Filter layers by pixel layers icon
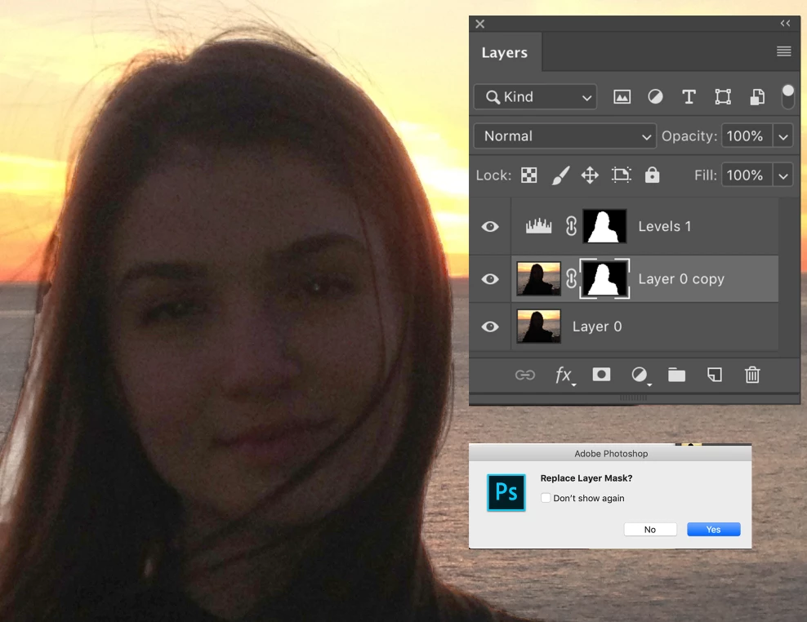Image resolution: width=807 pixels, height=622 pixels. coord(622,96)
